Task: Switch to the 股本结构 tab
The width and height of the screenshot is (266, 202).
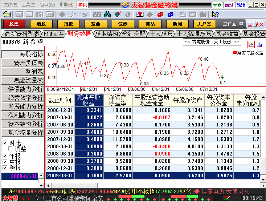Action: pyautogui.click(x=106, y=34)
